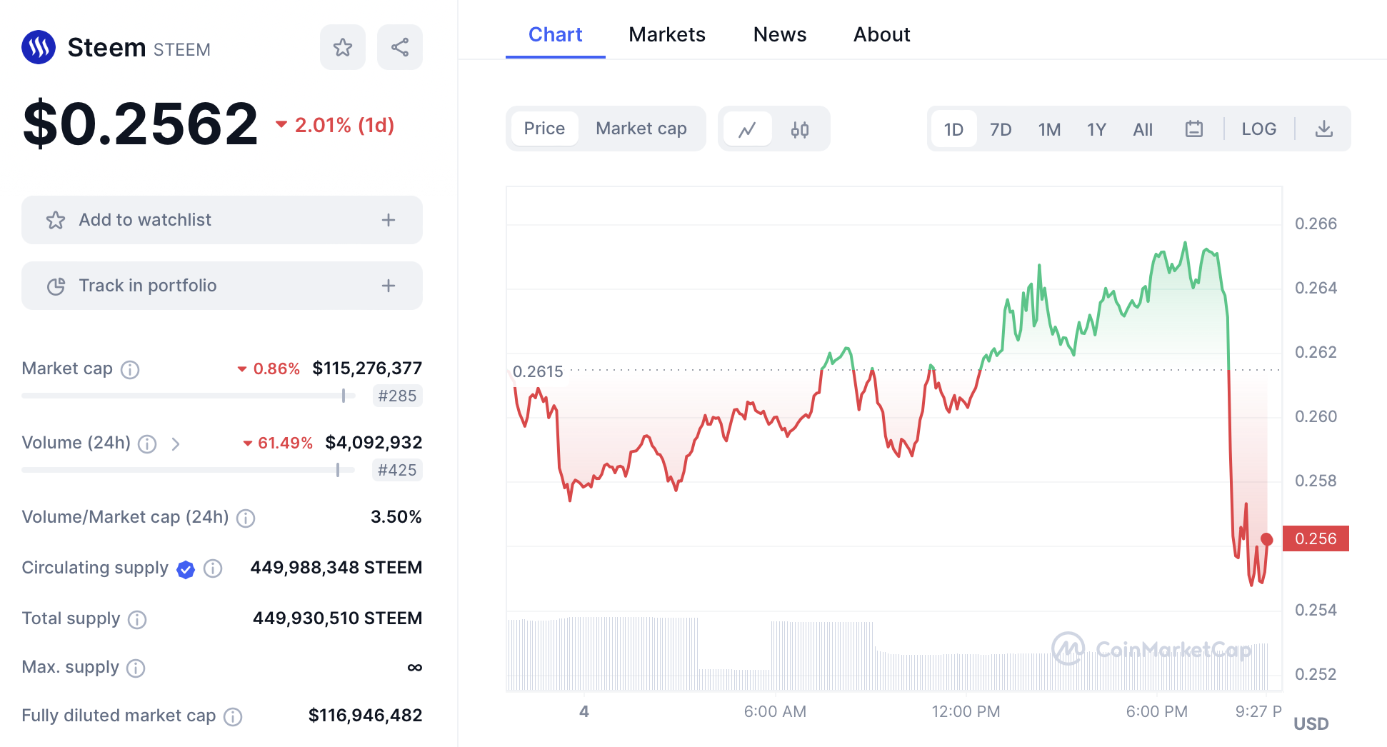Click the star favorite icon near Steem

[x=343, y=48]
